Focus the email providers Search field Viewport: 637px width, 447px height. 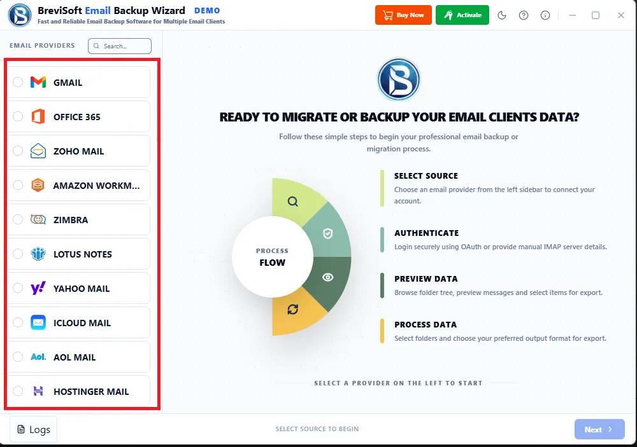(120, 46)
